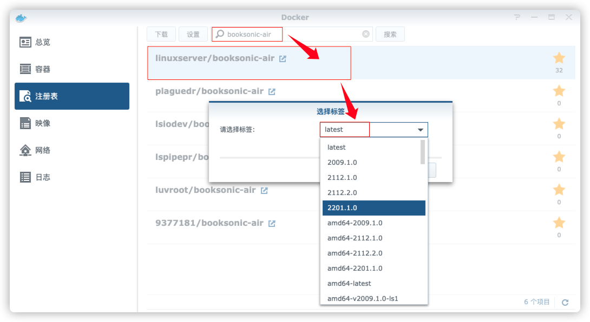This screenshot has height=322, width=590.
Task: Open external link icon for linuxserver/booksonic-air
Action: pyautogui.click(x=283, y=58)
